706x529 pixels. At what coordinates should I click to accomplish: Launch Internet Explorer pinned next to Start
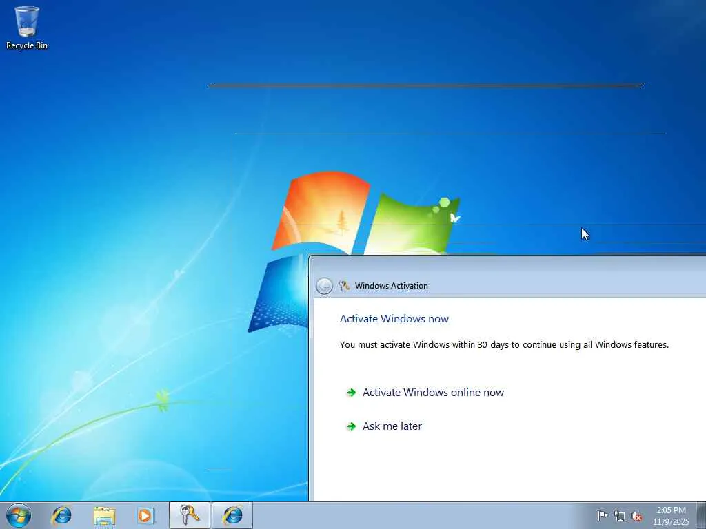coord(61,515)
